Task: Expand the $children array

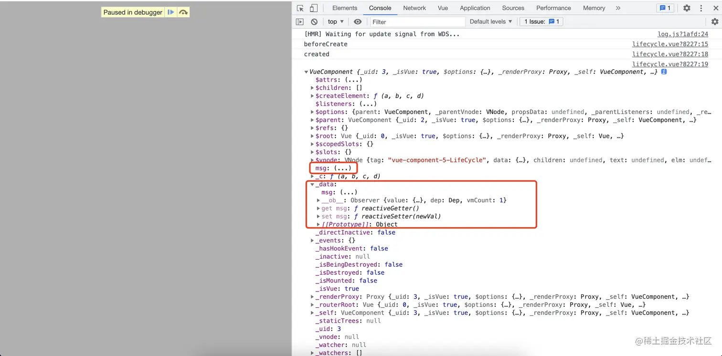Action: click(312, 88)
